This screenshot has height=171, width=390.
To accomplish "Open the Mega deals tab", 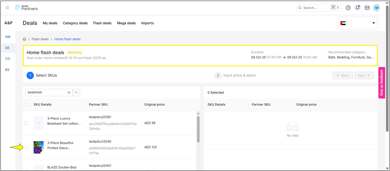I will coord(126,23).
